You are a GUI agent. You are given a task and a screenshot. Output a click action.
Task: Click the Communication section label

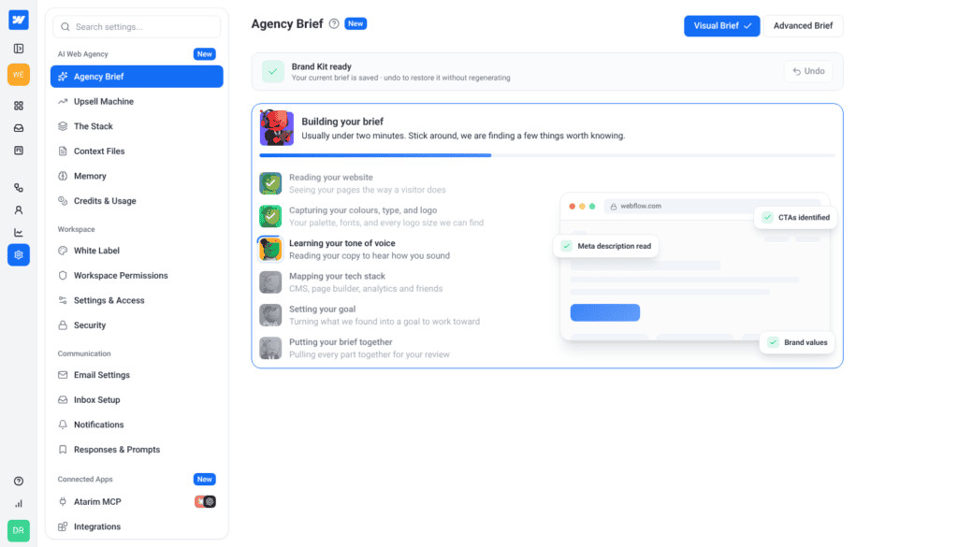84,353
